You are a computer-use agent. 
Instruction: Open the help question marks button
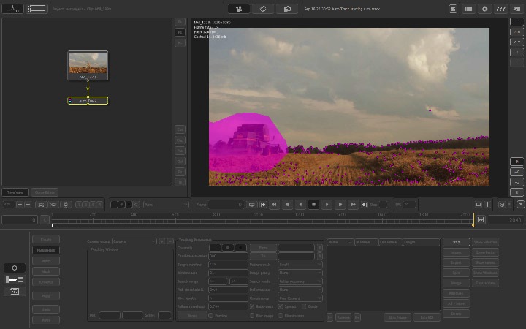pos(500,9)
